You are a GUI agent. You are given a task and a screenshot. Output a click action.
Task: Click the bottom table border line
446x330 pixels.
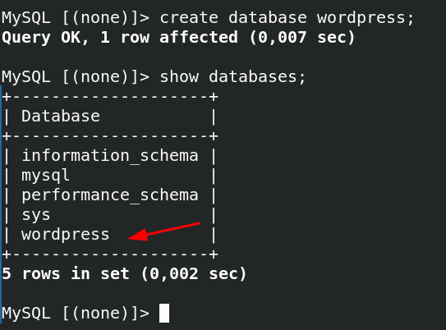pyautogui.click(x=110, y=254)
